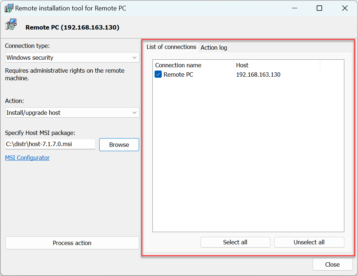The height and width of the screenshot is (276, 358).
Task: Open the Connection type dropdown
Action: 72,58
